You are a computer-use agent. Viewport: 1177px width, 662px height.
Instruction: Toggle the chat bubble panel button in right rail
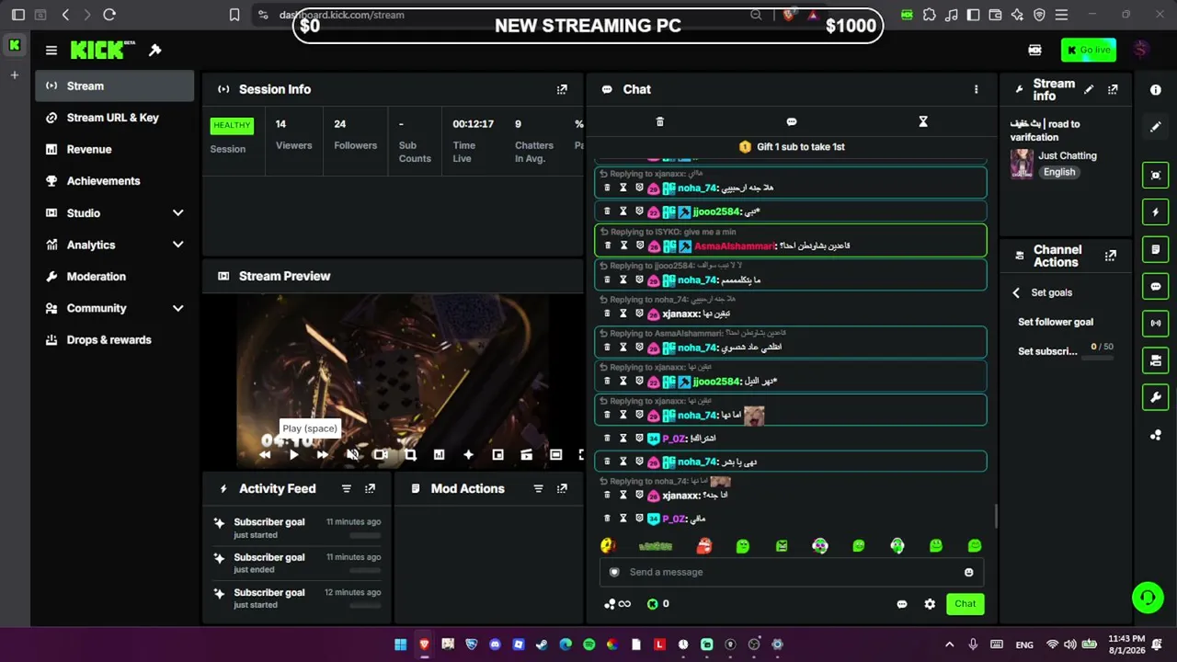(1156, 287)
